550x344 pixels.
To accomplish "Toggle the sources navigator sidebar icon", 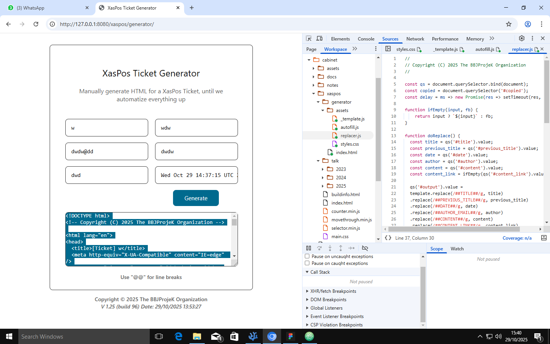I will coord(388,49).
